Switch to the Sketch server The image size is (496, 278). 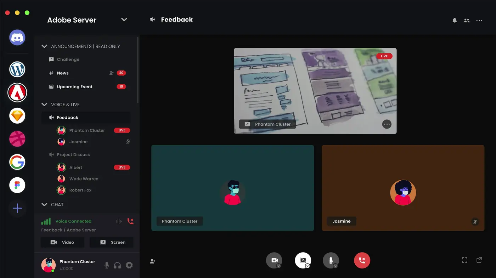(x=17, y=116)
